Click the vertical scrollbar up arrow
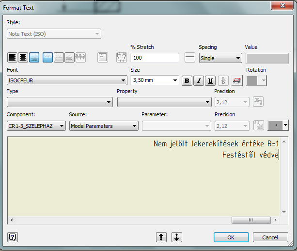This screenshot has width=297, height=251. (x=284, y=141)
